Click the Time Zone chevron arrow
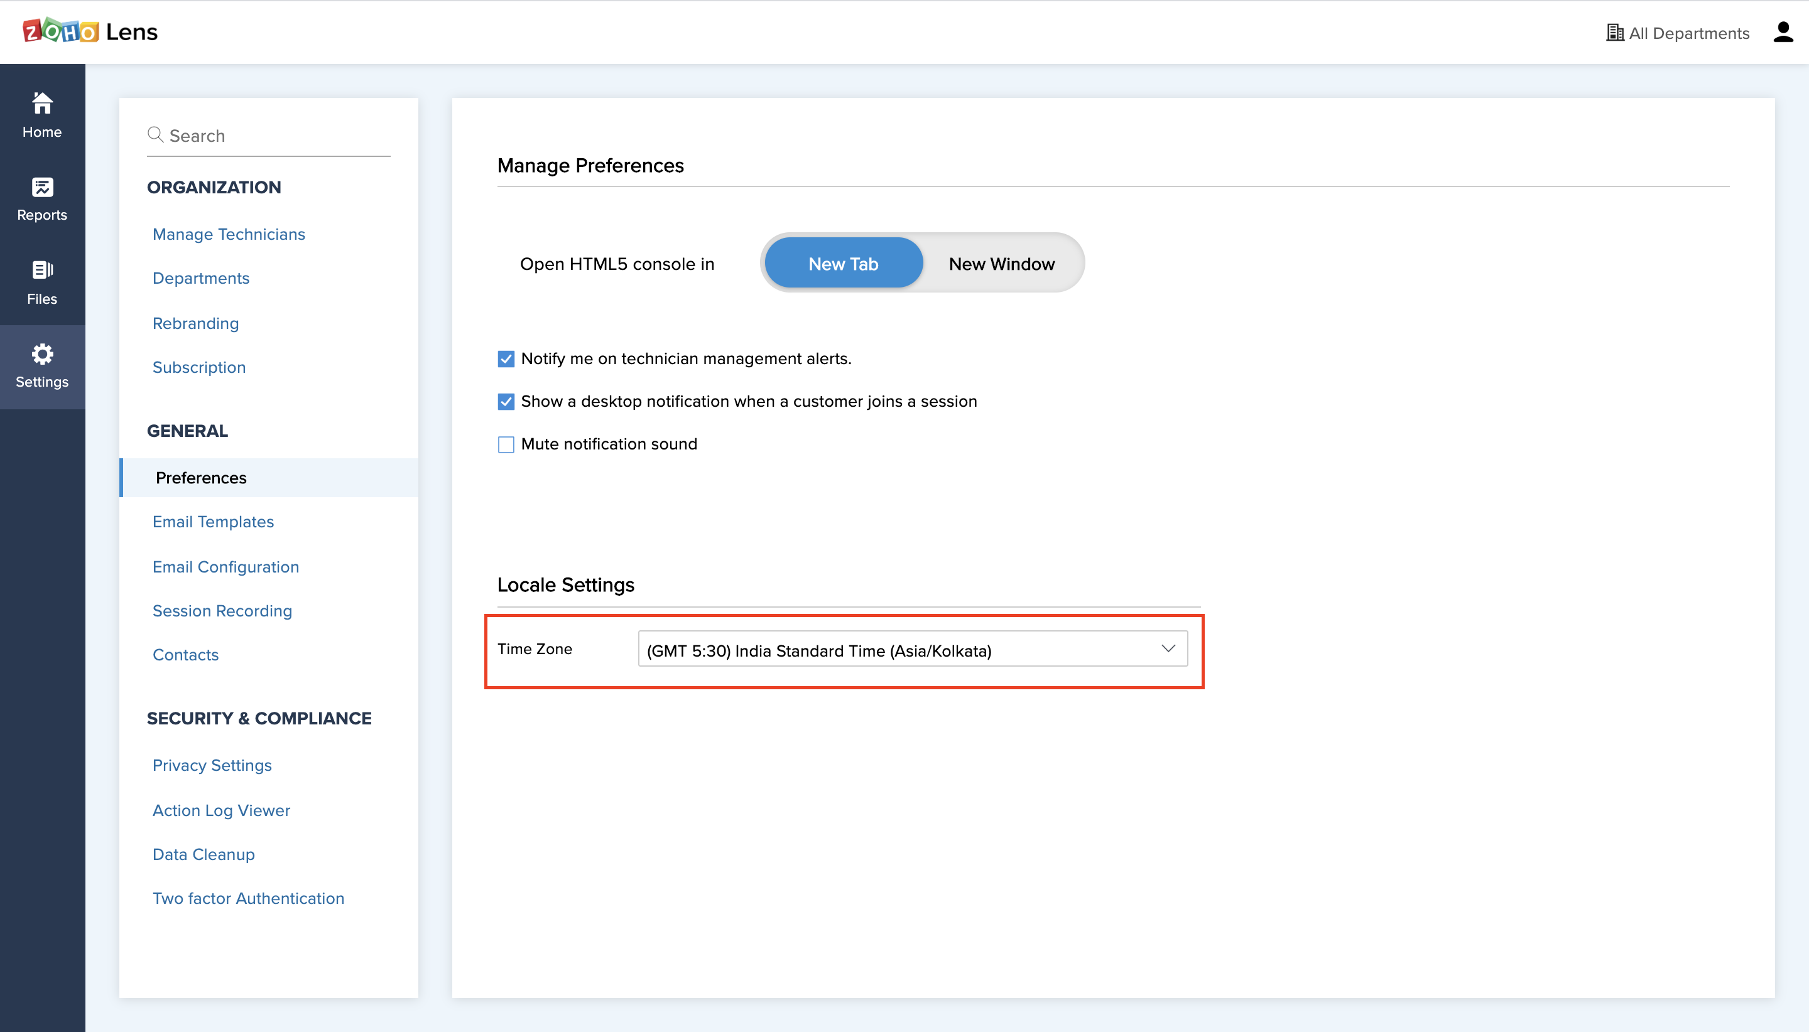1809x1032 pixels. pos(1168,648)
